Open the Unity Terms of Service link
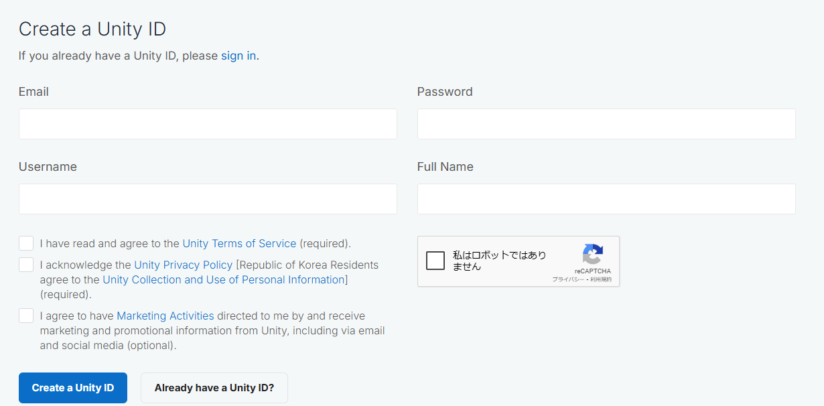This screenshot has width=824, height=406. 239,243
